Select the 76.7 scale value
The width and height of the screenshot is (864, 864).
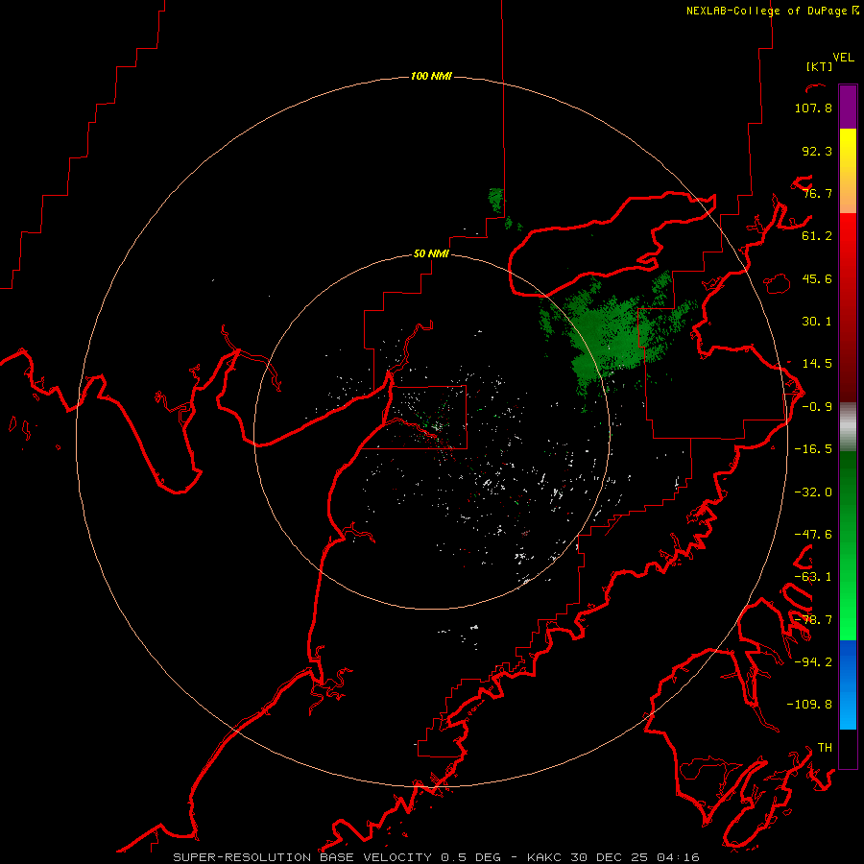pos(817,193)
